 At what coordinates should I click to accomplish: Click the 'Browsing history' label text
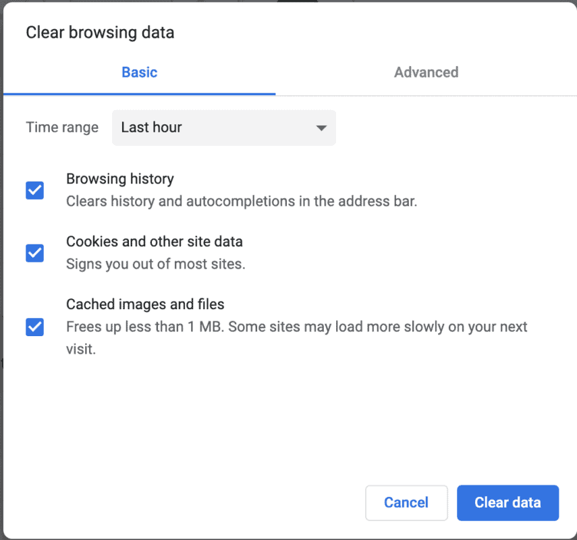(120, 179)
